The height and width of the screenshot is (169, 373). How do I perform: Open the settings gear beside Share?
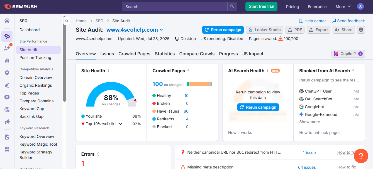pyautogui.click(x=361, y=30)
